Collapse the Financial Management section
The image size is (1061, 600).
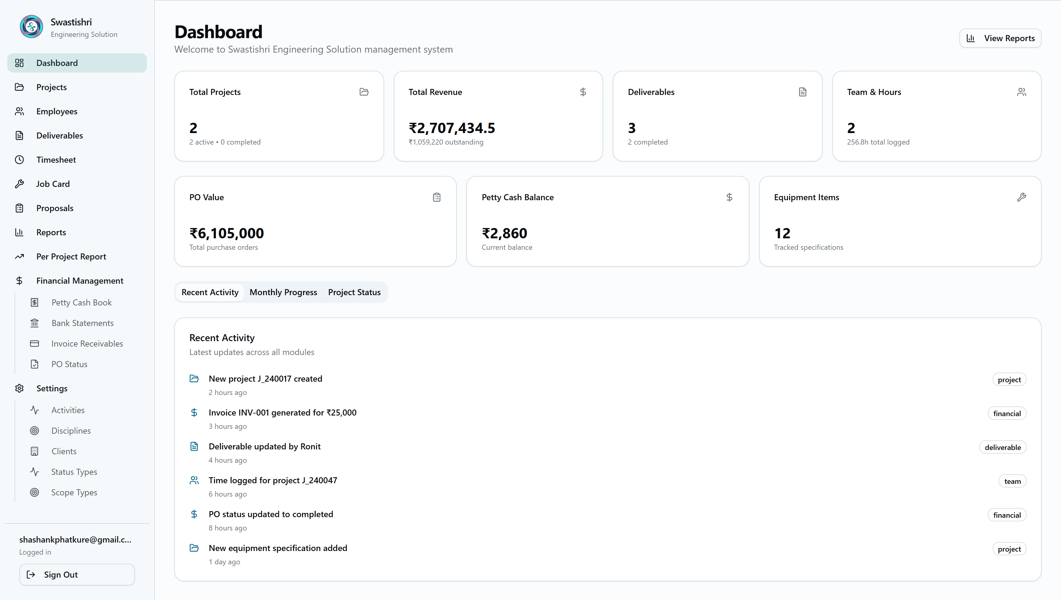click(x=80, y=281)
